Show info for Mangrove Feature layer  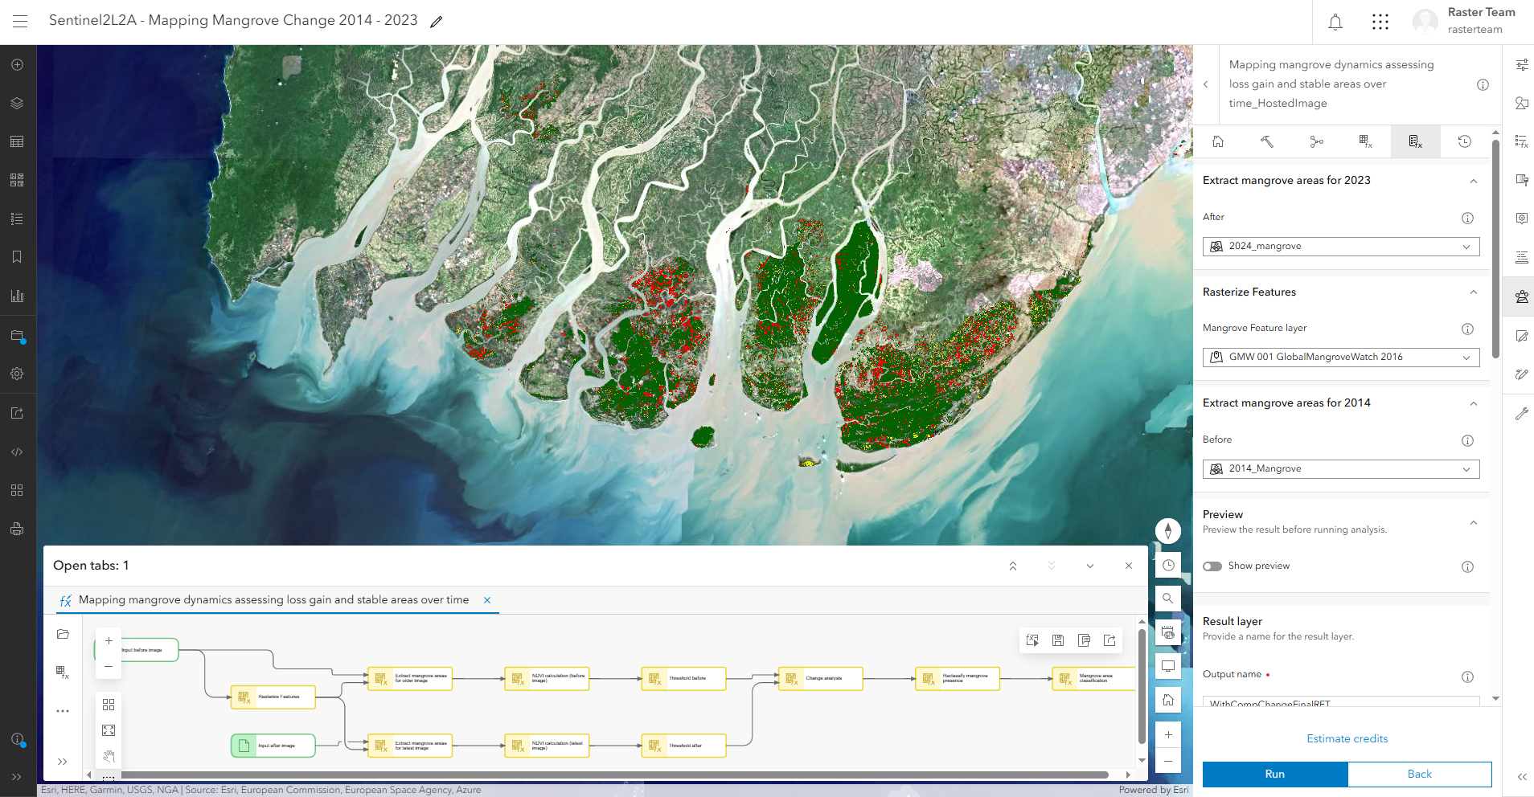(1467, 329)
